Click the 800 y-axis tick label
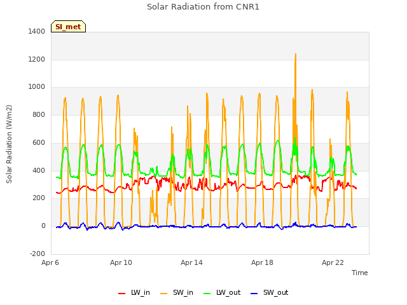The image size is (407, 305). point(39,114)
